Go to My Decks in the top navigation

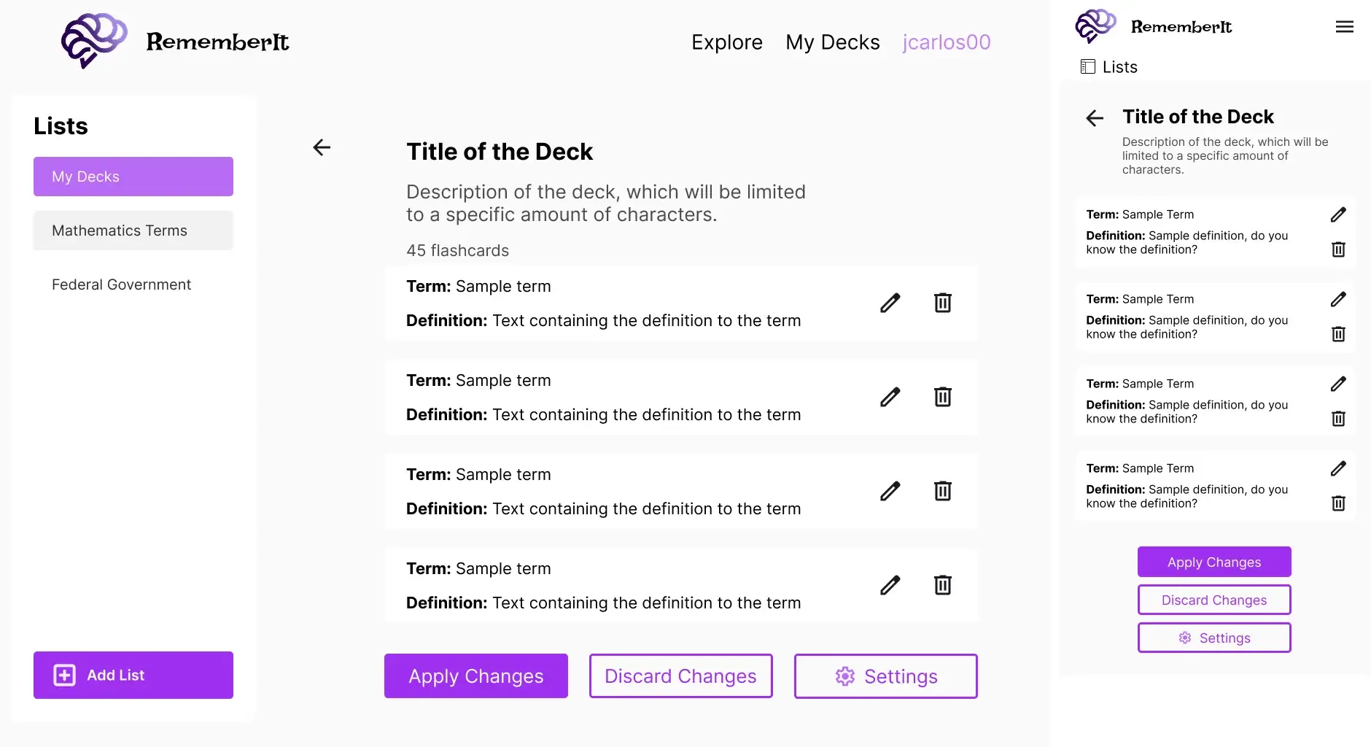(832, 42)
